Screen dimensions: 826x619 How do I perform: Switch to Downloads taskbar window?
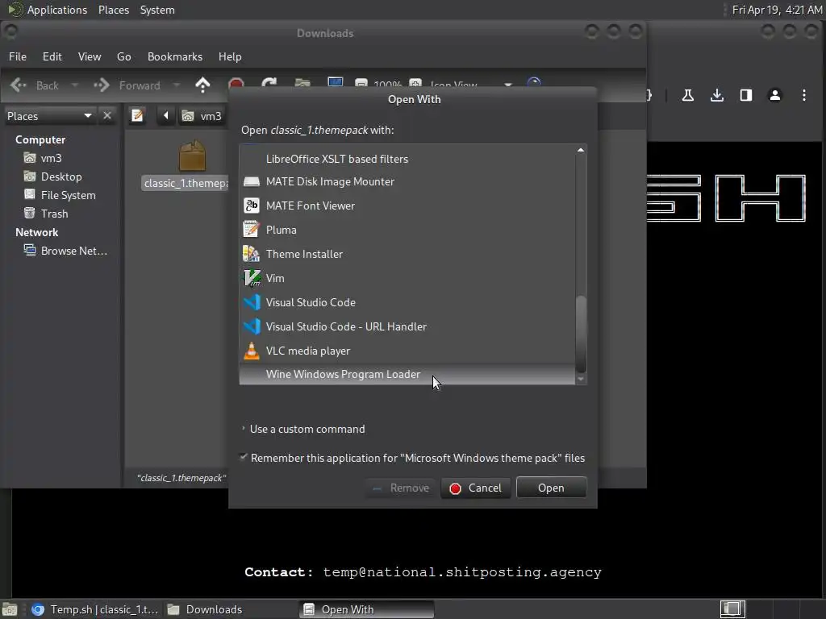tap(231, 609)
